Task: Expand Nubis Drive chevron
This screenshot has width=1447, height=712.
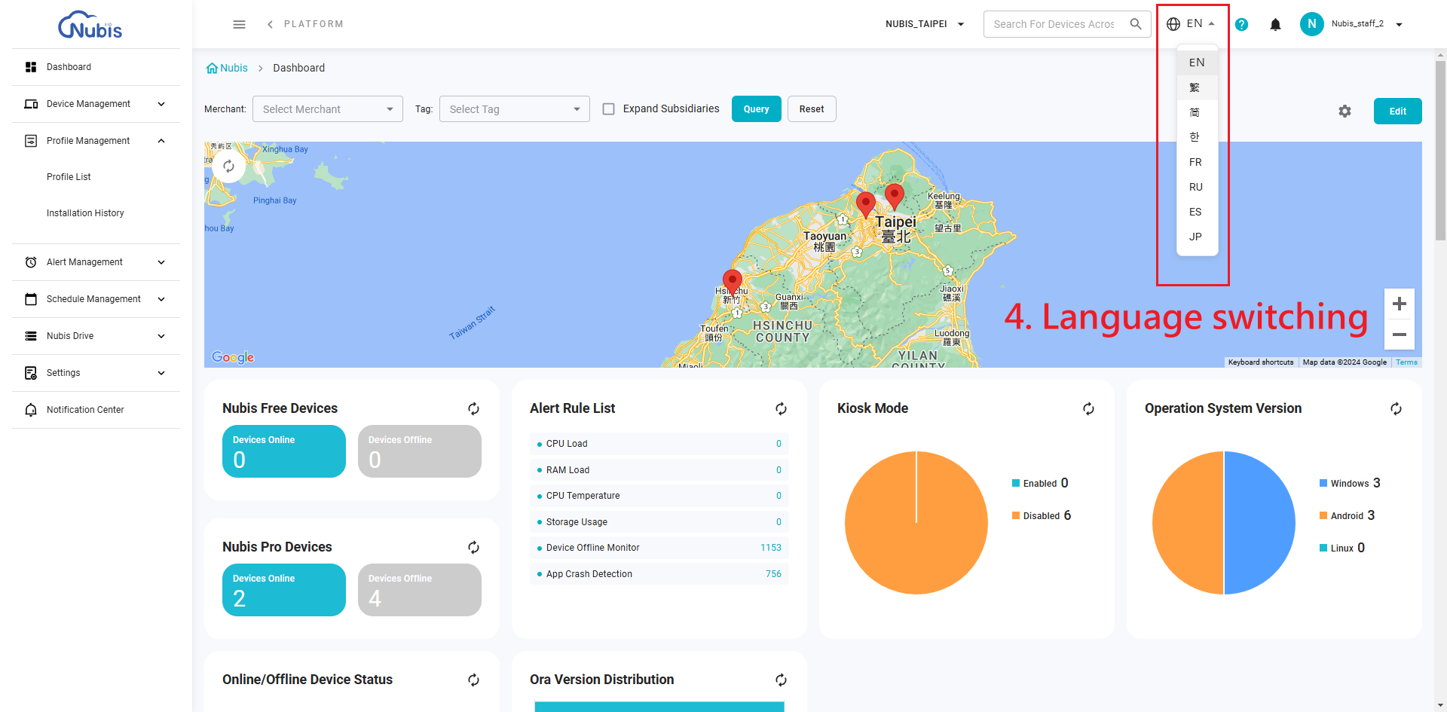Action: (x=161, y=336)
